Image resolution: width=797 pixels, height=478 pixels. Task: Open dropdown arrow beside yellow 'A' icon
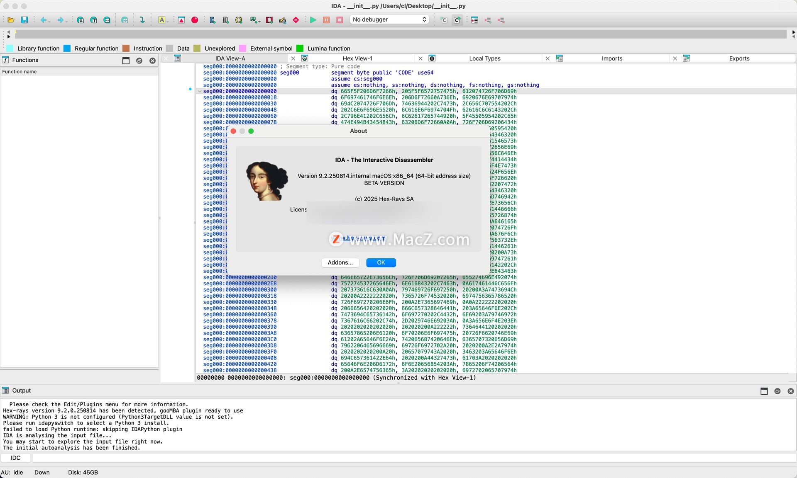[x=168, y=21]
